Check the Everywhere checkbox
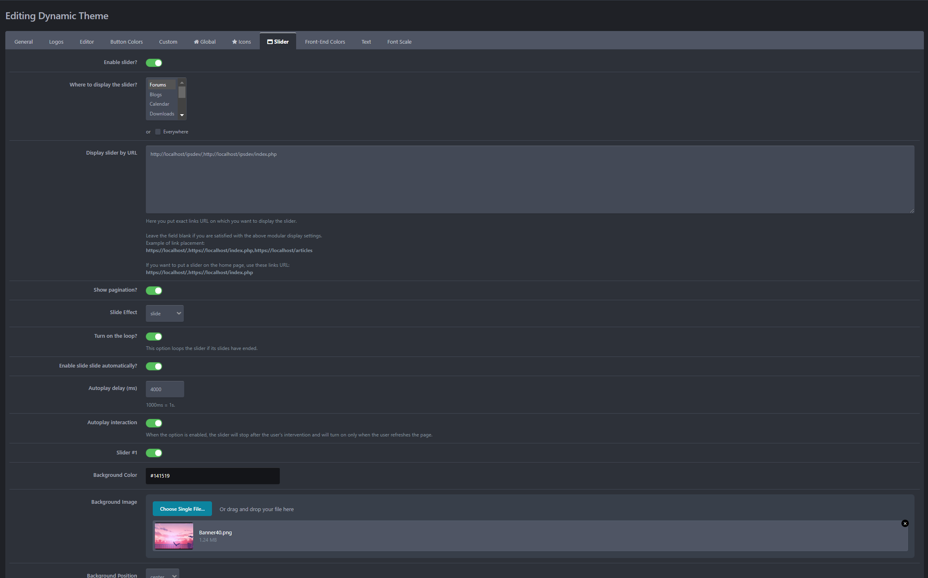Image resolution: width=928 pixels, height=578 pixels. point(158,131)
